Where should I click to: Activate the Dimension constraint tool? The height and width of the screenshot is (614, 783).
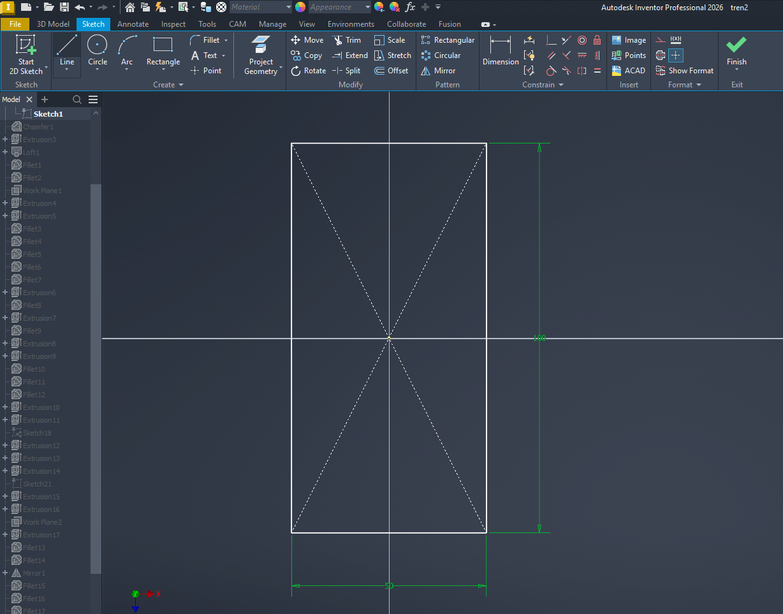tap(500, 51)
